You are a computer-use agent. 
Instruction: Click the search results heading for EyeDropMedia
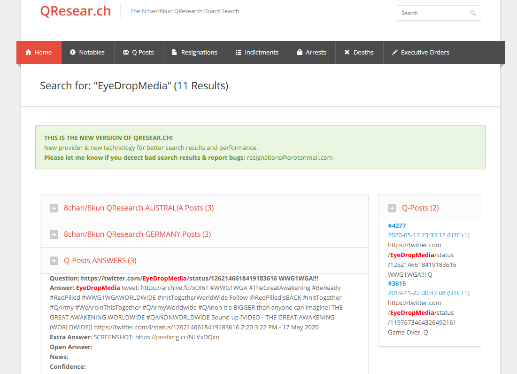click(134, 86)
